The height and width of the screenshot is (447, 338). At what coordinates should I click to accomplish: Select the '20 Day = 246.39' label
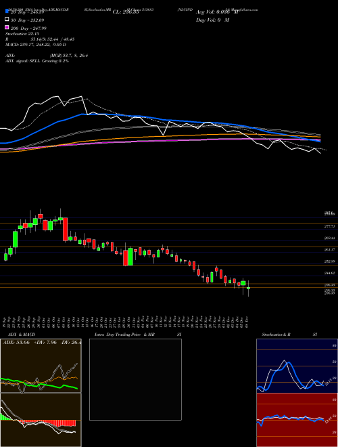[27, 12]
